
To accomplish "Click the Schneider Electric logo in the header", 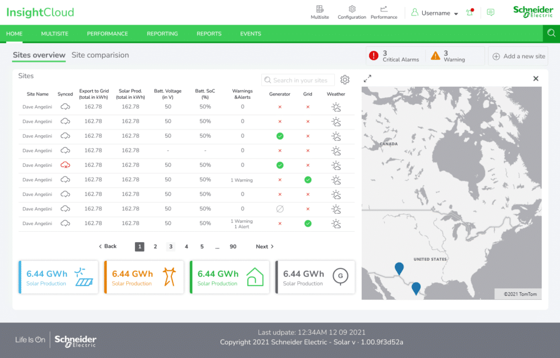I will click(x=533, y=12).
